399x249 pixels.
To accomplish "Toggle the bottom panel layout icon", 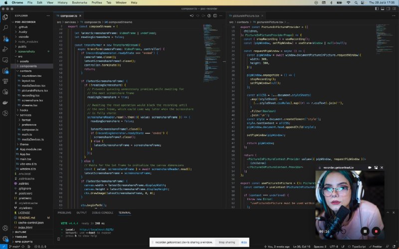I will (383, 8).
